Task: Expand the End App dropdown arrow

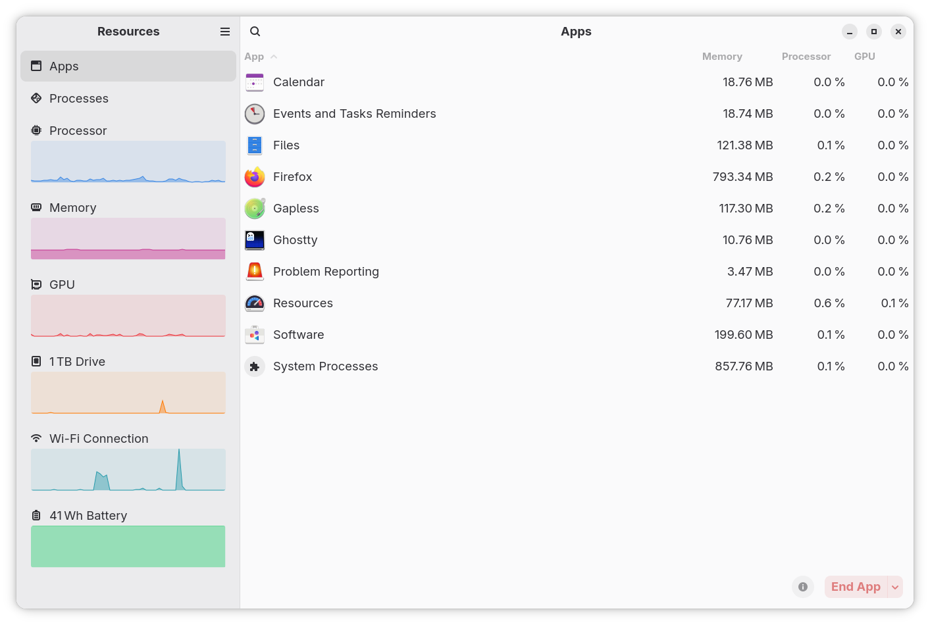Action: [895, 587]
